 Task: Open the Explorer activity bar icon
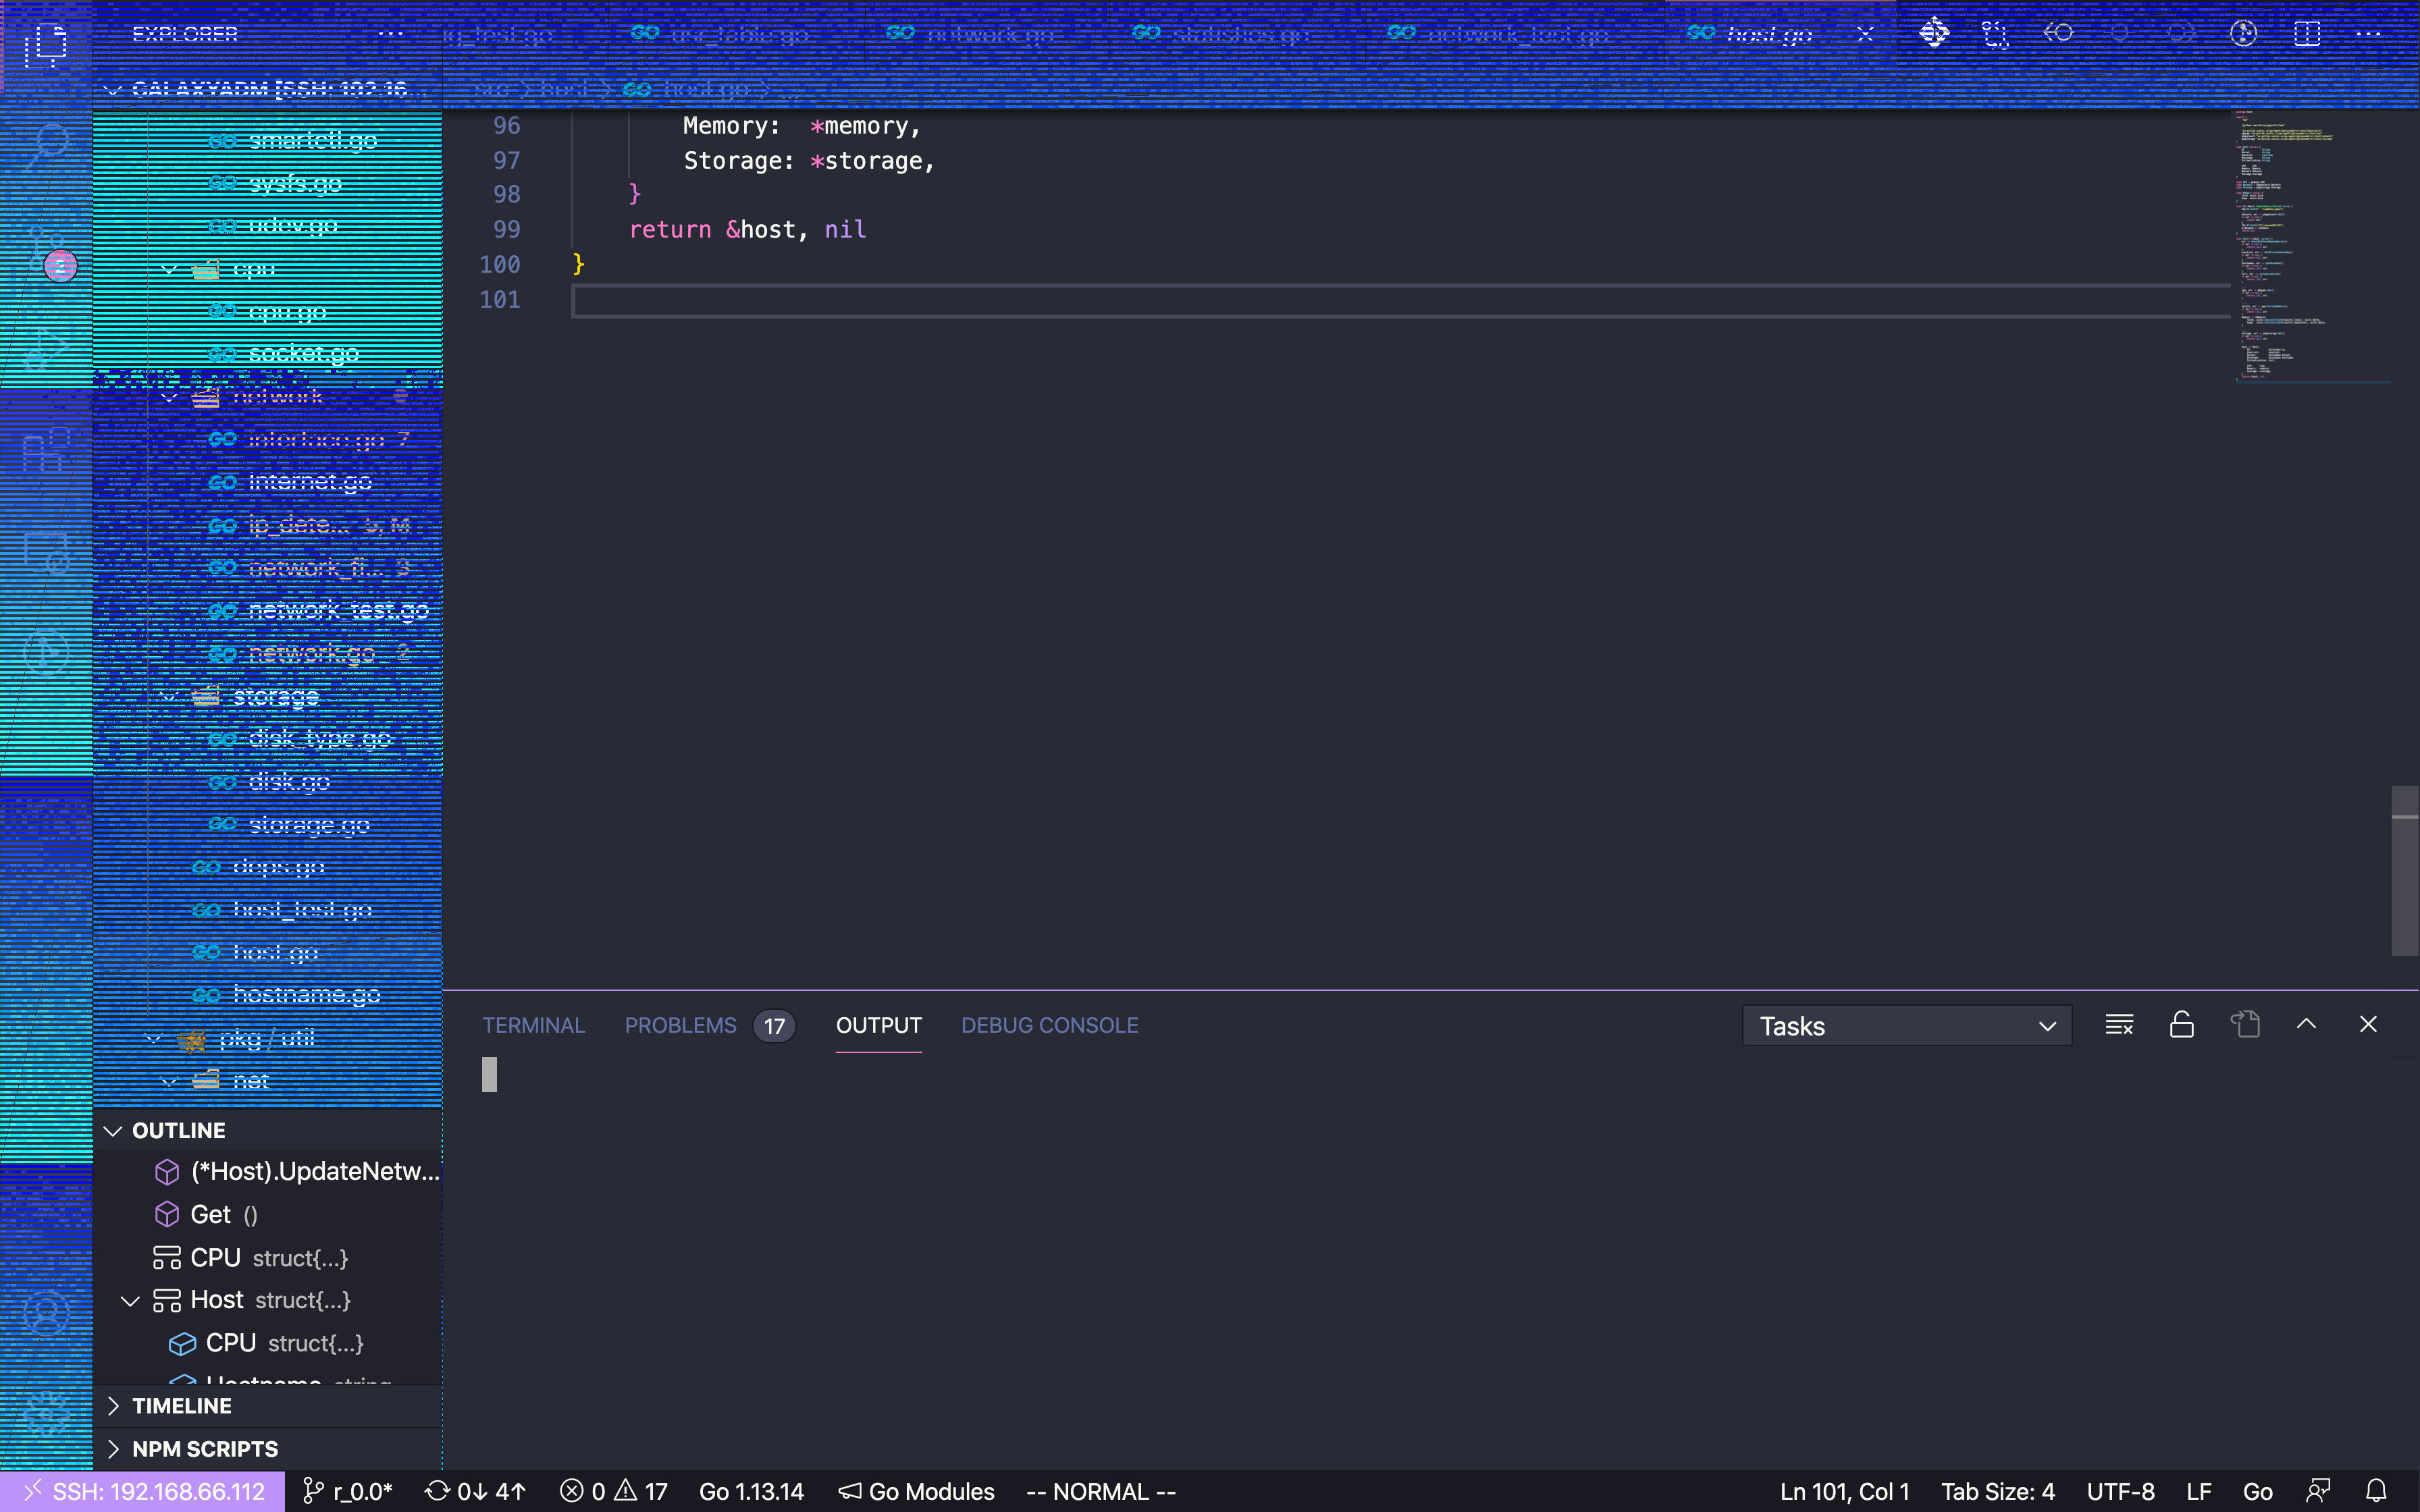click(46, 44)
